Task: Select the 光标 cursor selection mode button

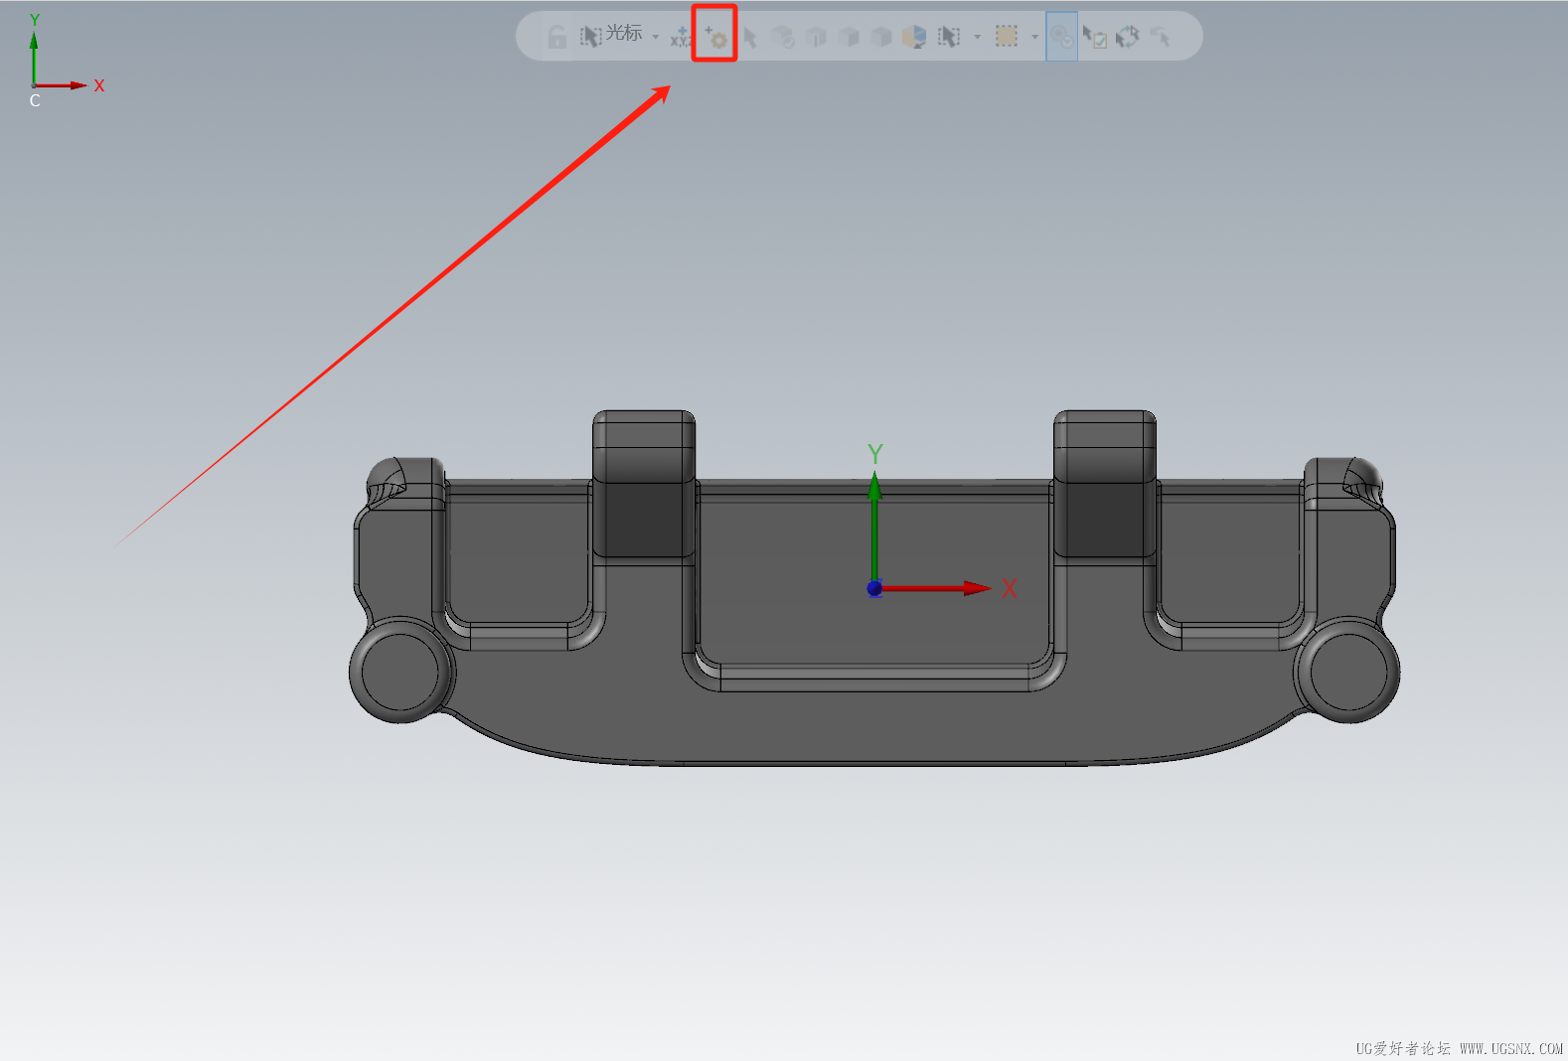Action: tap(611, 36)
